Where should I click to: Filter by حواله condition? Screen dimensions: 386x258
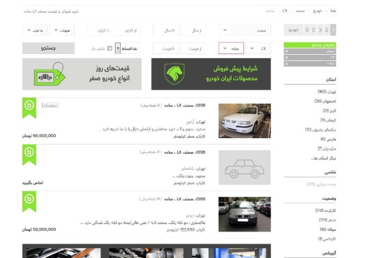(x=328, y=229)
